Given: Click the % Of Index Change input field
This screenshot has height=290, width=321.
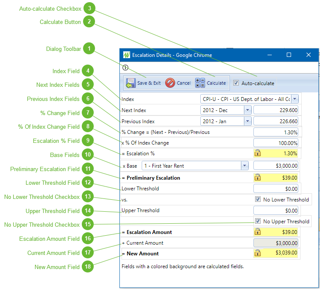Looking at the screenshot, I should click(x=276, y=143).
